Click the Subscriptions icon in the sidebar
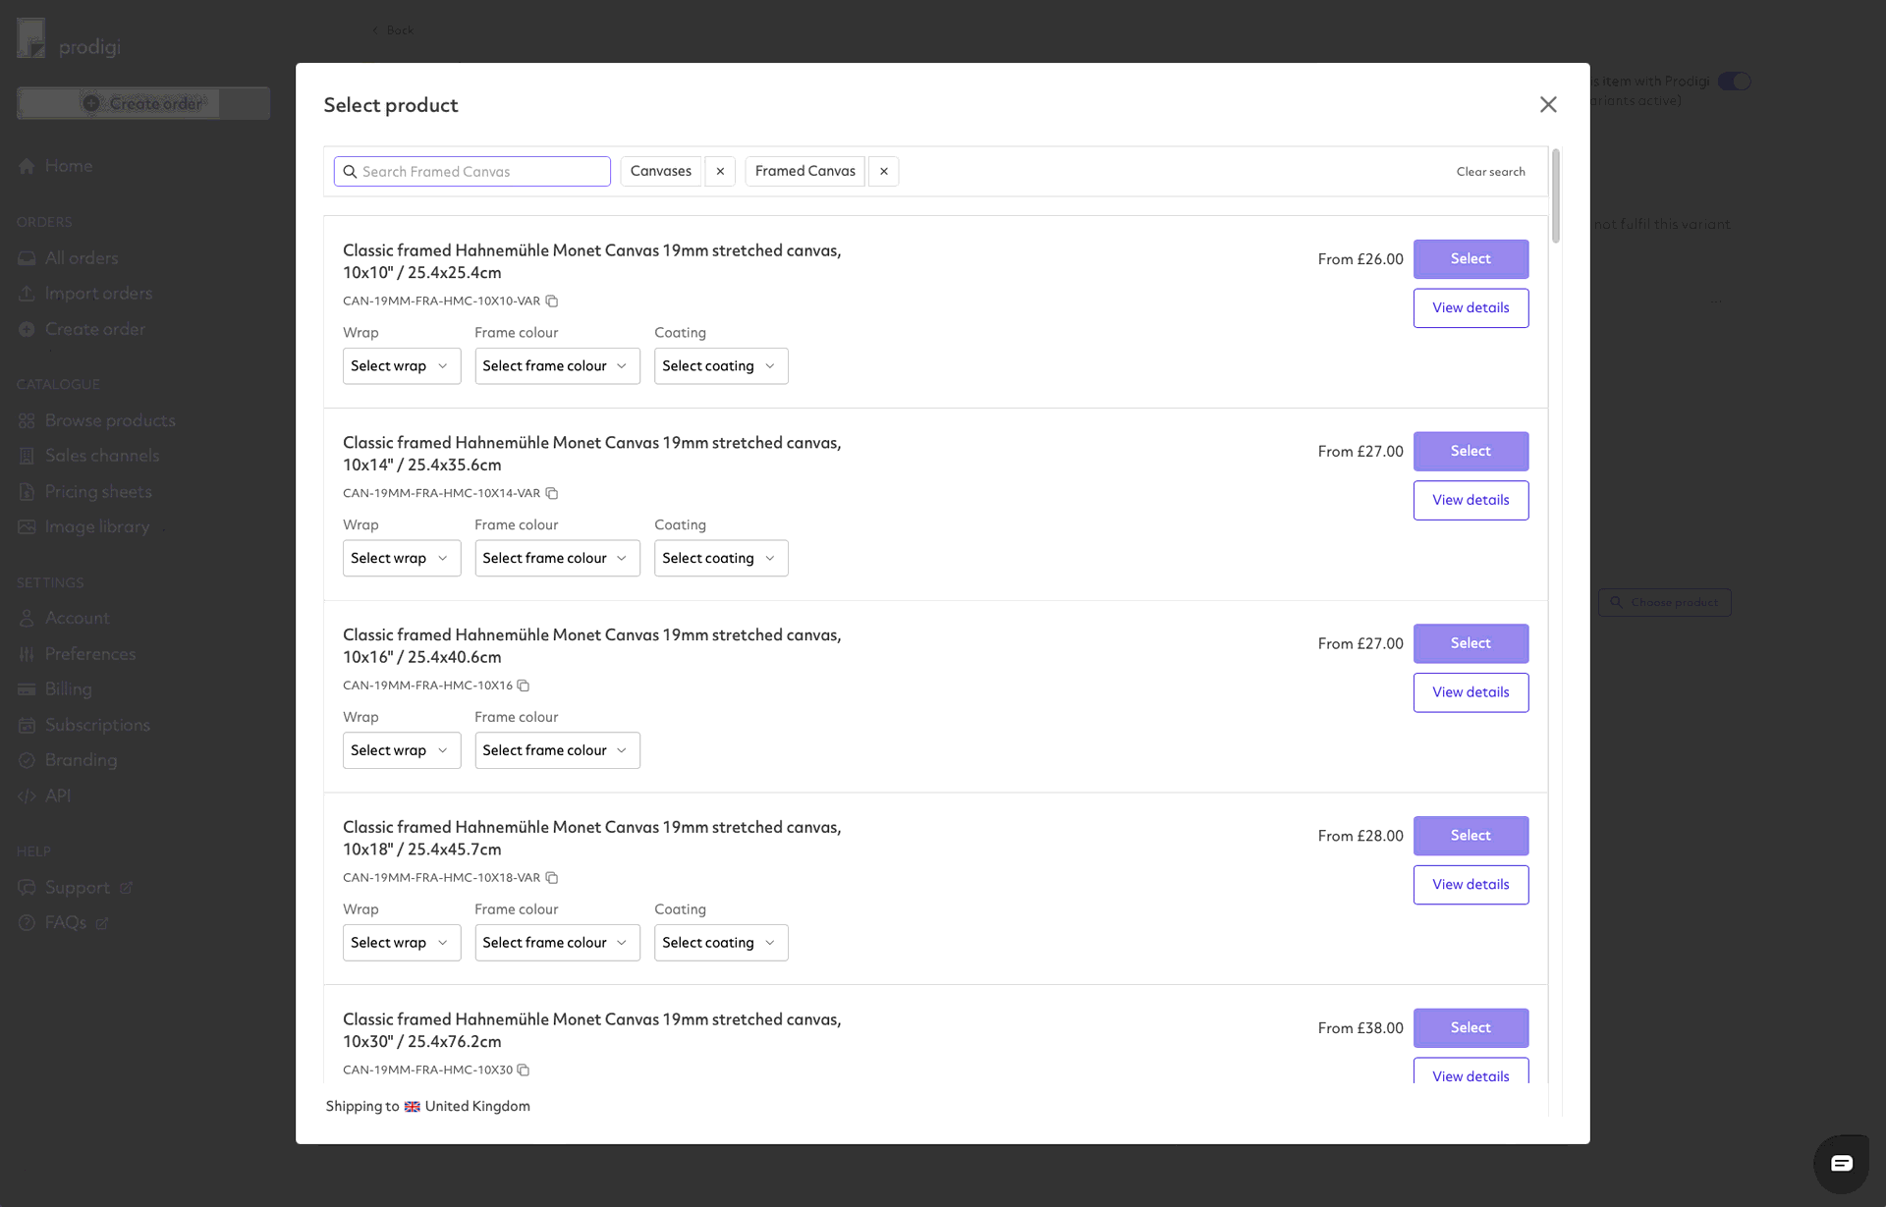Image resolution: width=1886 pixels, height=1207 pixels. click(x=28, y=725)
